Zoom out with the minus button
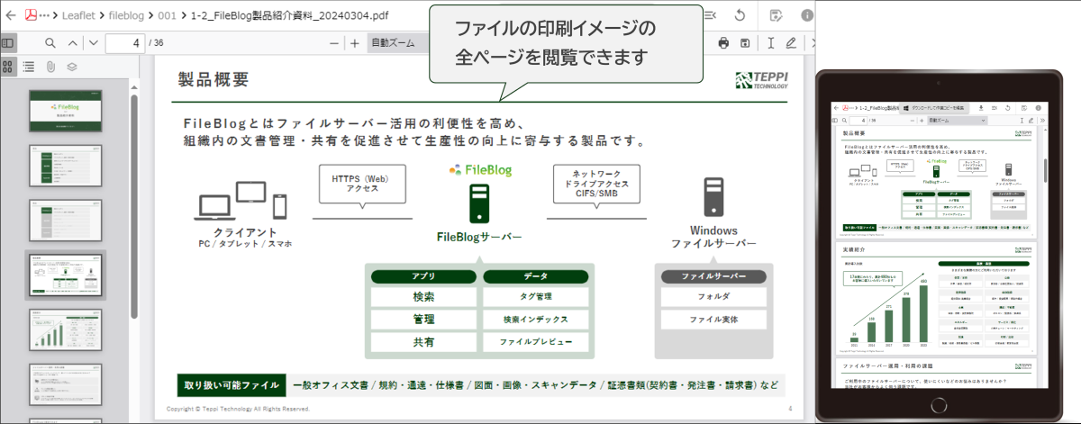 click(x=334, y=42)
